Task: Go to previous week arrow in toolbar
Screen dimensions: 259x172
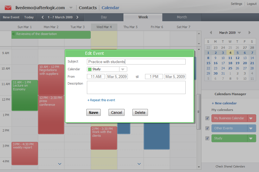Action: (43, 17)
